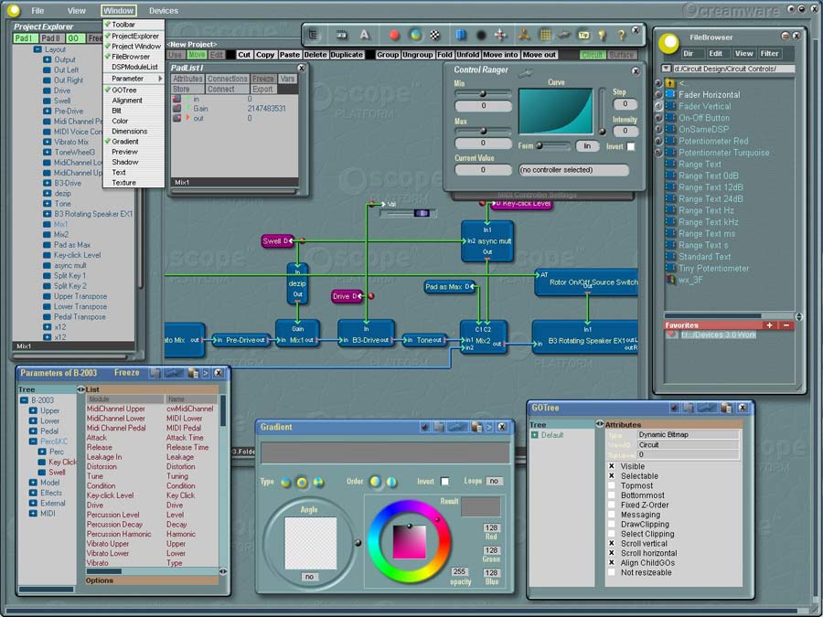Image resolution: width=823 pixels, height=617 pixels.
Task: Expand the Effects node in Parameters tree
Action: tap(33, 493)
